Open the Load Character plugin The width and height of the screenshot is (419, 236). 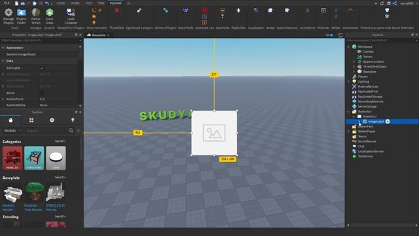coord(71,16)
